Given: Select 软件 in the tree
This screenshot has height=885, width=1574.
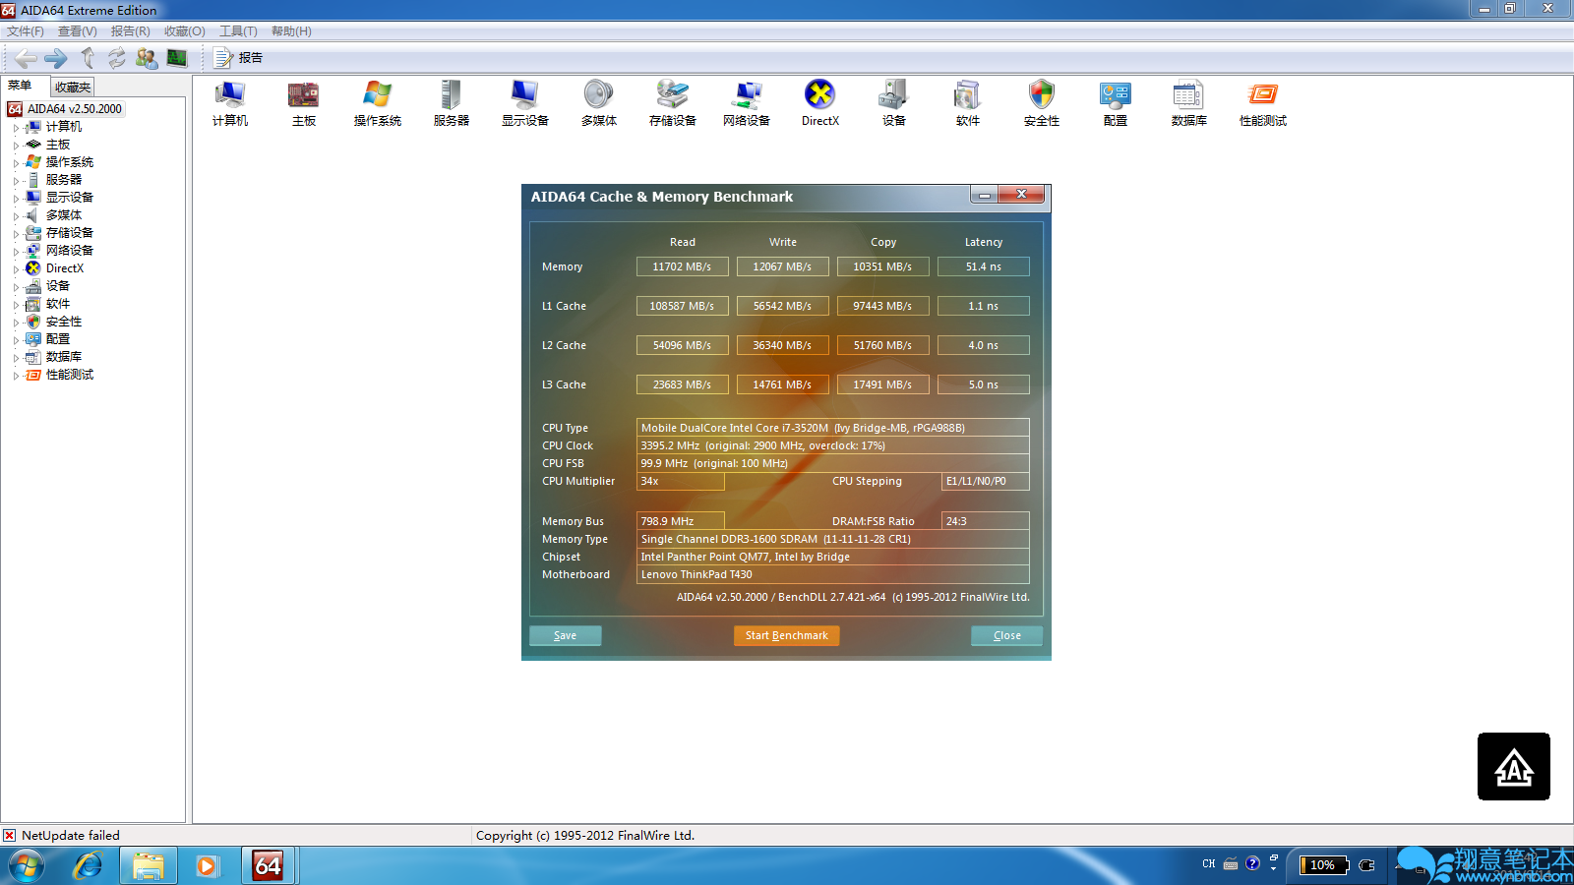Looking at the screenshot, I should [x=58, y=304].
